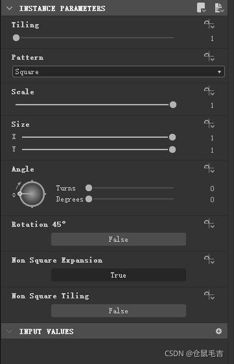Viewport: 234px width, 364px height.
Task: Collapse the Input Values section
Action: pos(10,331)
